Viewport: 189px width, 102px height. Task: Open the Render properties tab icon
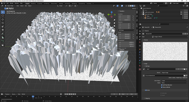pos(140,31)
